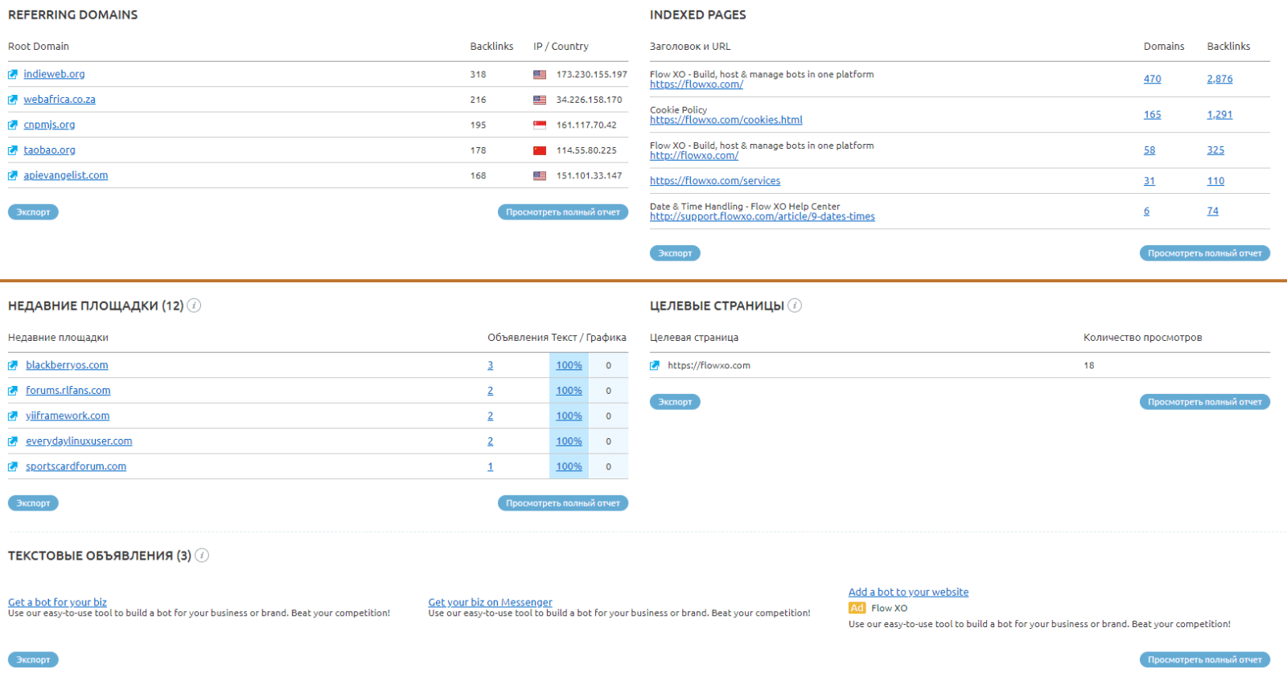
Task: Open the 58 domains count link
Action: (1149, 150)
